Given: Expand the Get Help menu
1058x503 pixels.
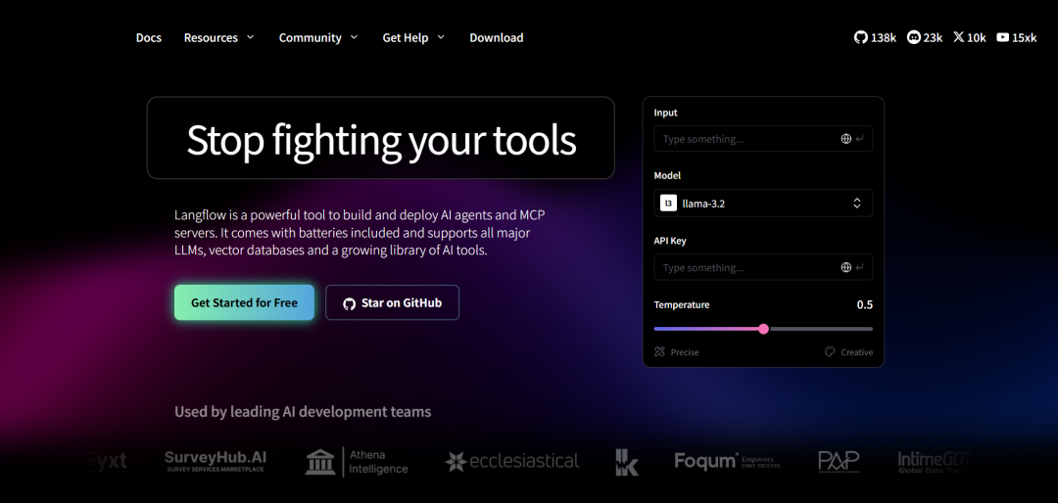Looking at the screenshot, I should click(x=413, y=38).
